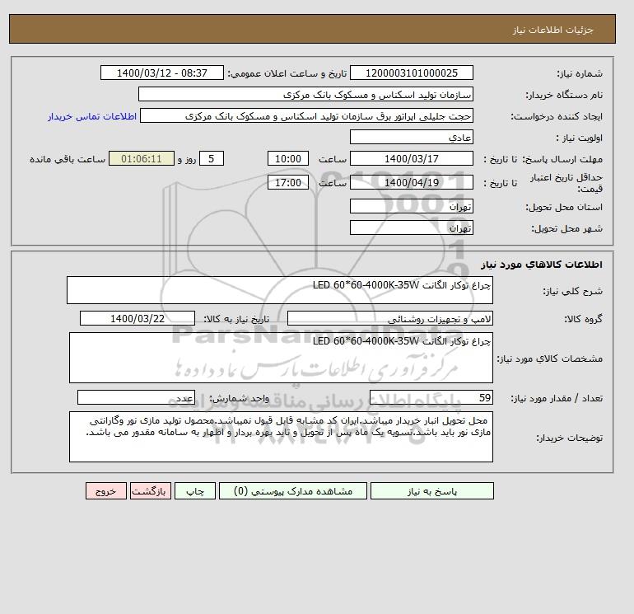Open مشاهده مدارک پیوستی (0) button
634x614 pixels.
[x=293, y=490]
